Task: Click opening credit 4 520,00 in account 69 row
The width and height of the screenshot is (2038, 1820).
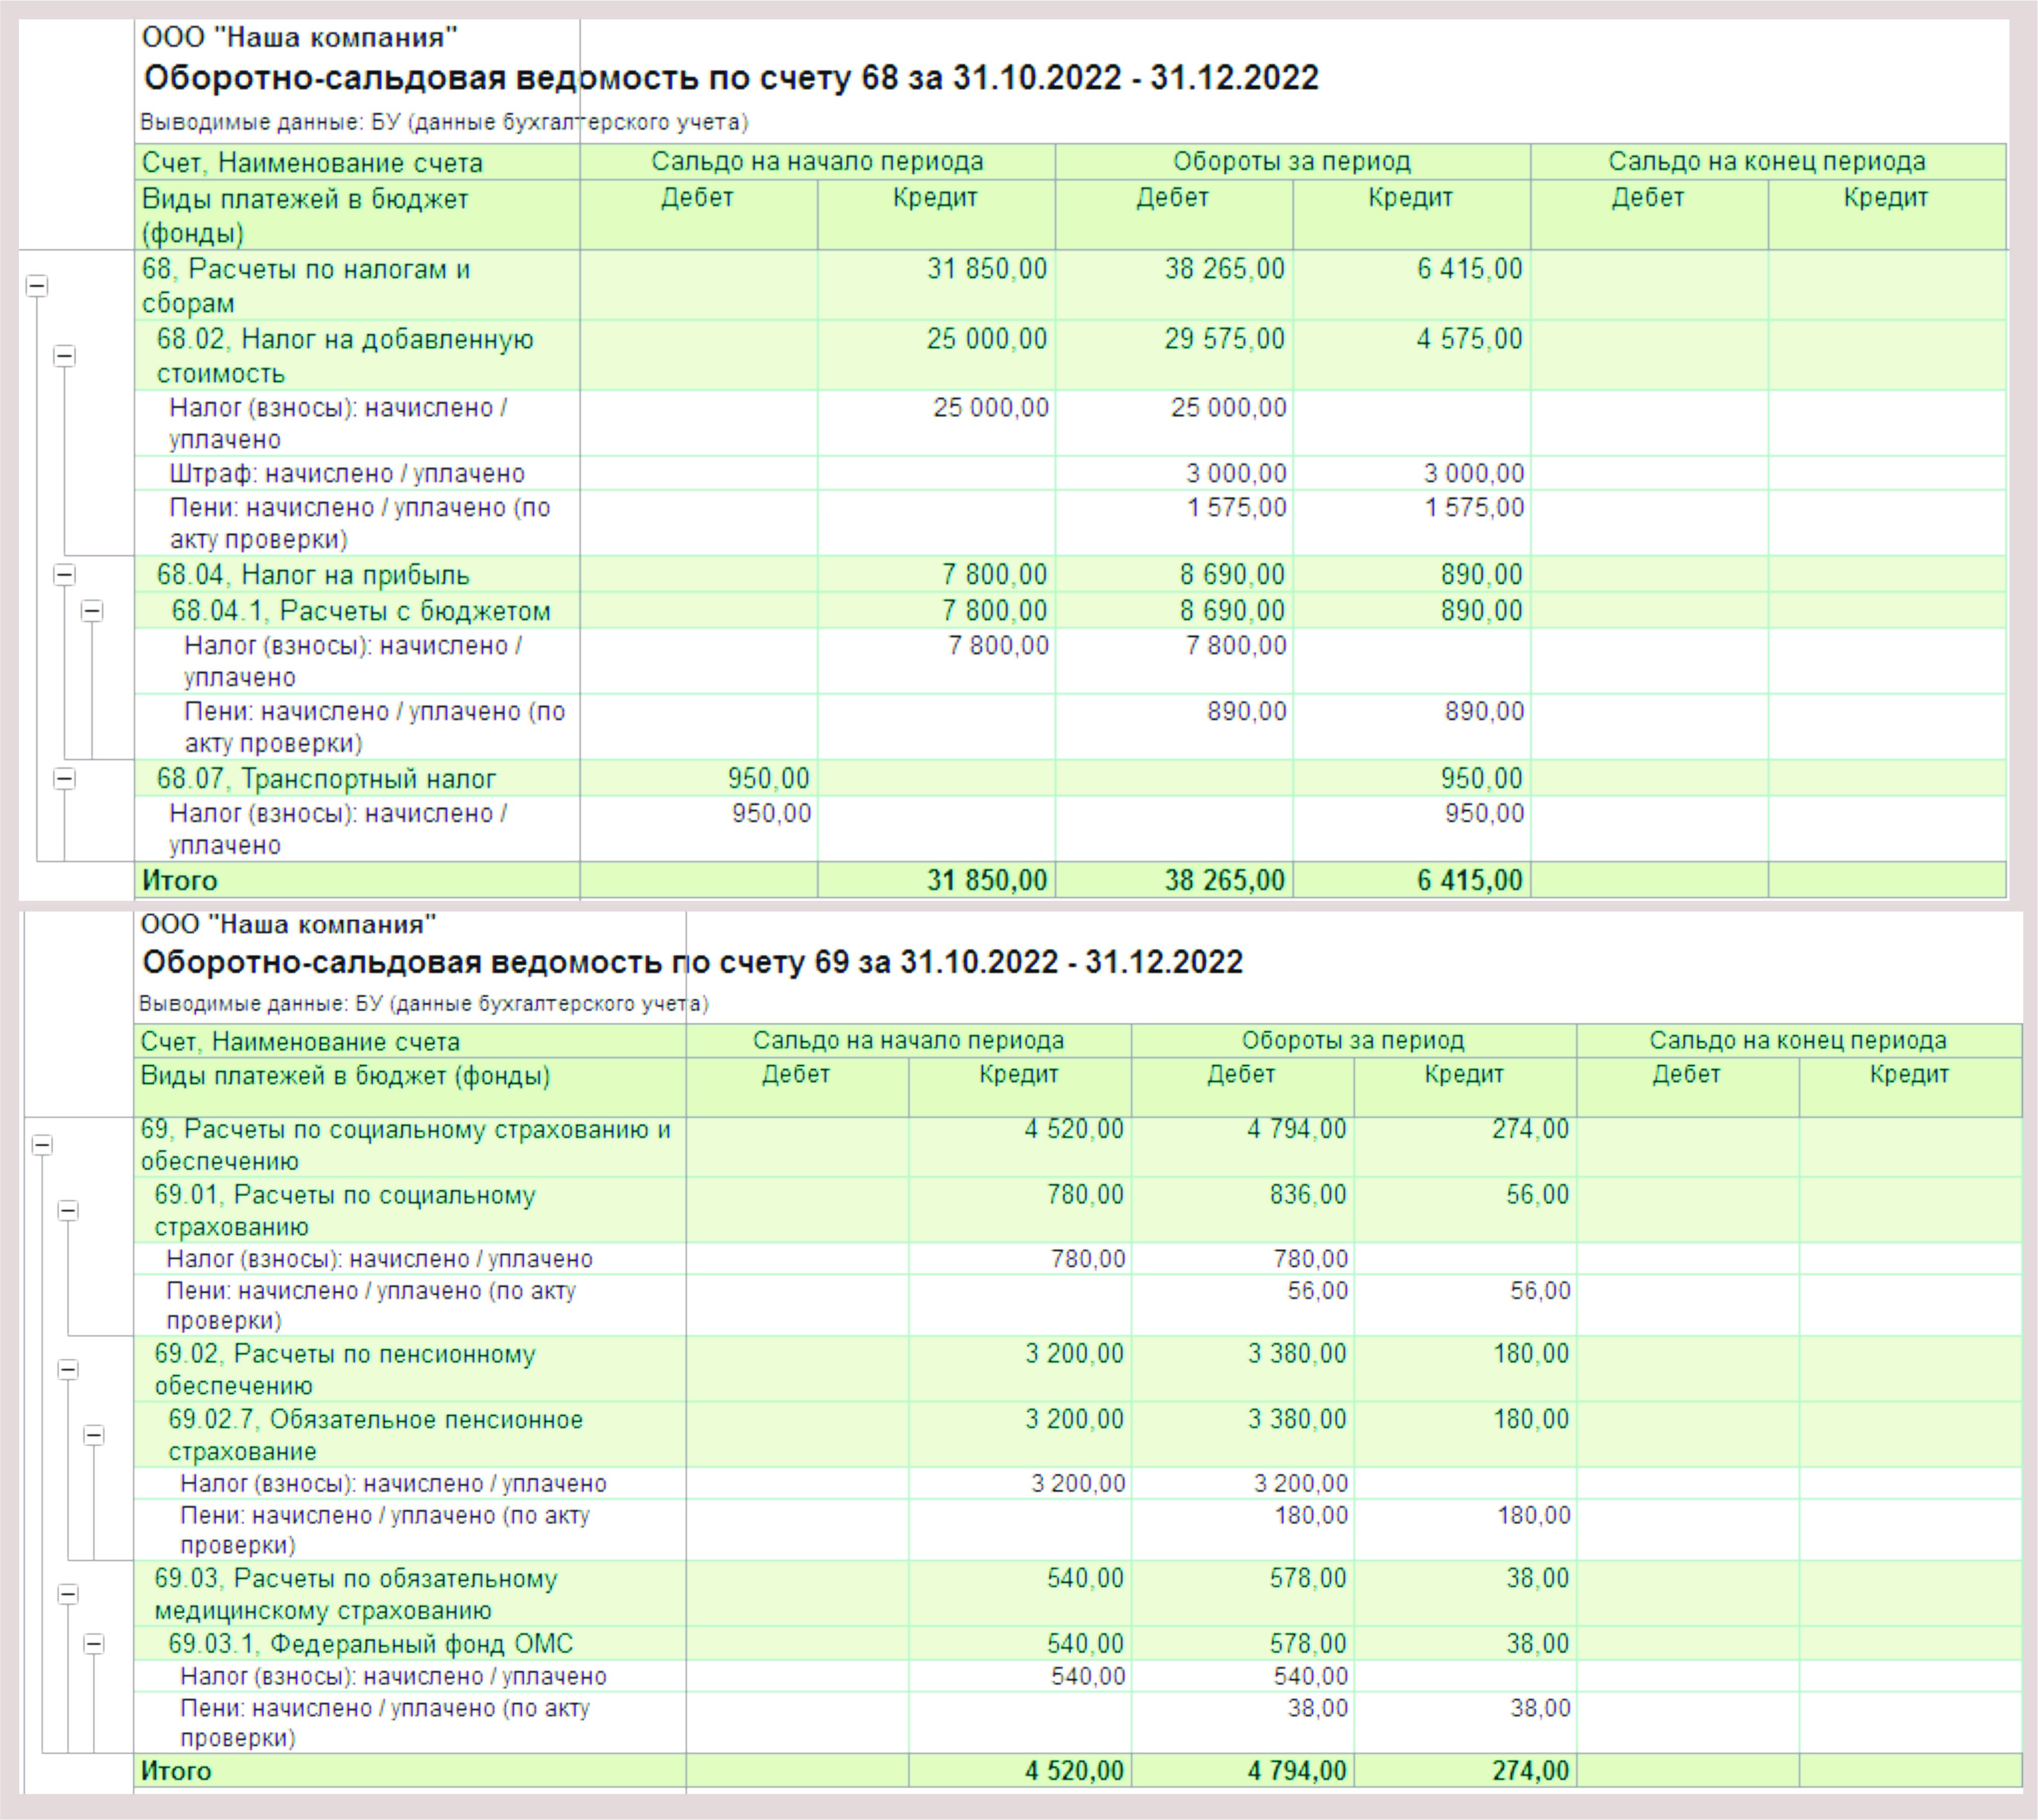Action: (1074, 1130)
